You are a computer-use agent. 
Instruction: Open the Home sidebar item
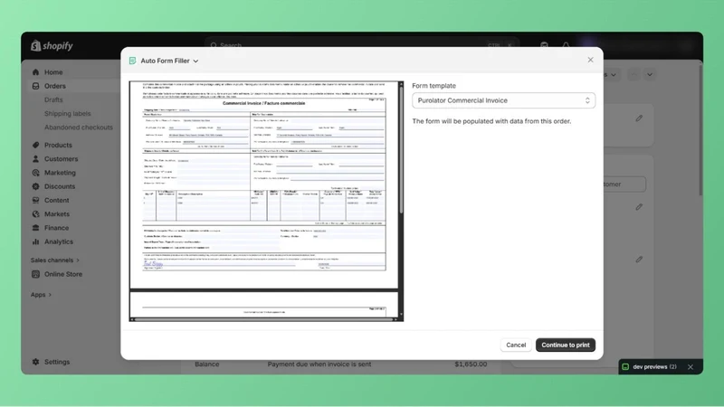point(53,72)
